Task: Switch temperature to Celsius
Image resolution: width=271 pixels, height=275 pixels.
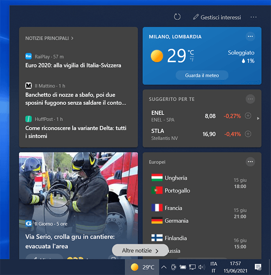Action: [x=191, y=52]
